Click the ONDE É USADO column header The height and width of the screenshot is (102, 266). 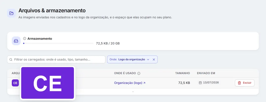click(125, 73)
